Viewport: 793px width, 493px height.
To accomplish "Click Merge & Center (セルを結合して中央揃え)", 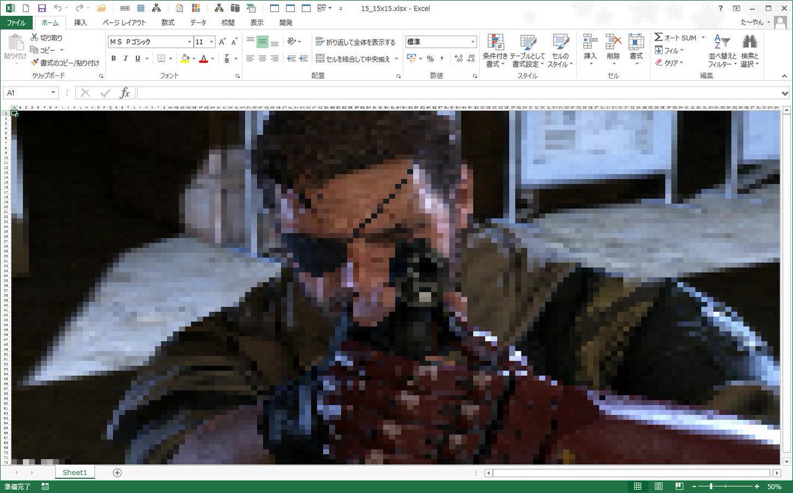I will pos(354,59).
